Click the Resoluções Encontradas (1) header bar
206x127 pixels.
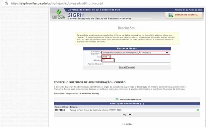pos(127,104)
